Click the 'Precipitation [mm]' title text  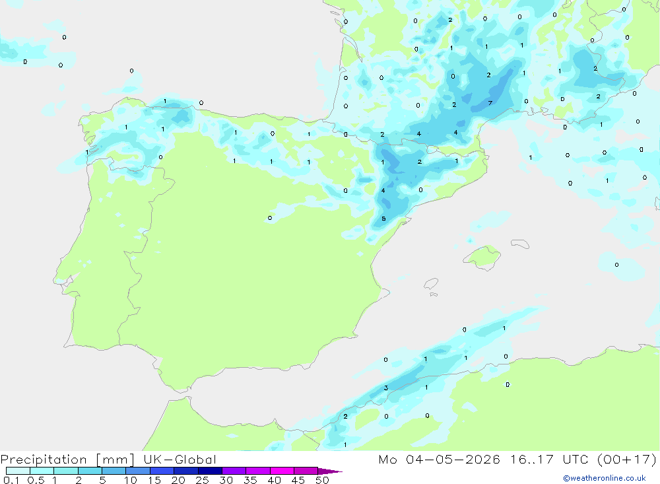coord(68,460)
